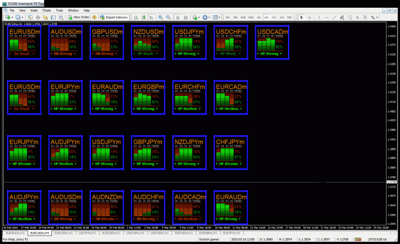
Task: Expand the Profiles dropdown arrow
Action: pos(22,17)
